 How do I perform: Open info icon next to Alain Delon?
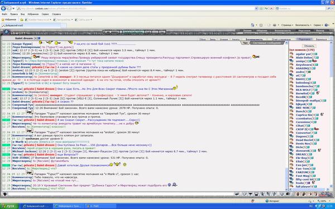[x=318, y=57]
